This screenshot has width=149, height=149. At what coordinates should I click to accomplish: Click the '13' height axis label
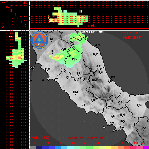11,10
